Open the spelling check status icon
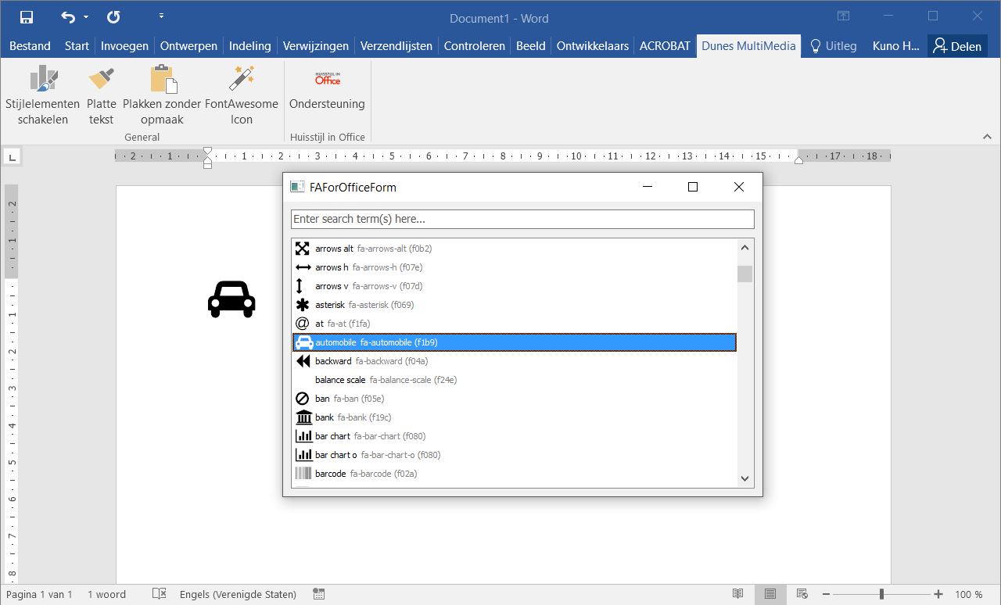 [x=160, y=594]
